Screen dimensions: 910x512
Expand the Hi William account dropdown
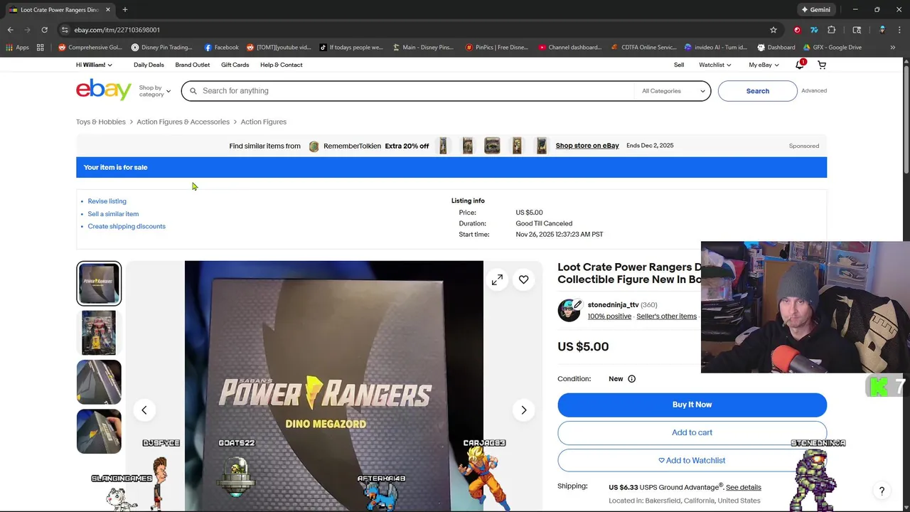tap(94, 65)
